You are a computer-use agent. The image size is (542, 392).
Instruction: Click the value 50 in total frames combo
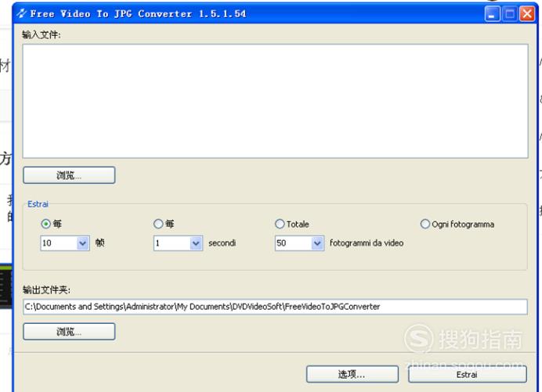click(x=281, y=243)
